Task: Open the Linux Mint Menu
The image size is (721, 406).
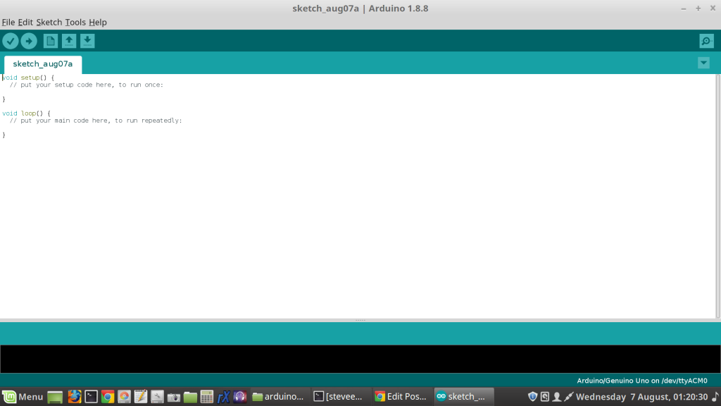Action: pos(23,397)
